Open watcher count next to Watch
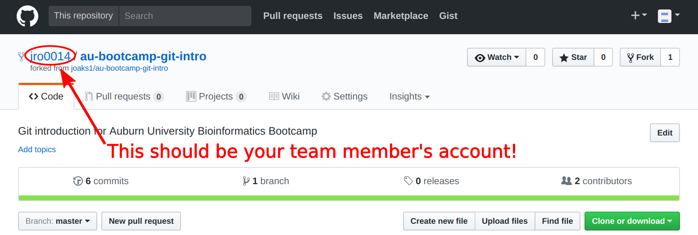Screen dimensions: 698x235 (x=535, y=57)
